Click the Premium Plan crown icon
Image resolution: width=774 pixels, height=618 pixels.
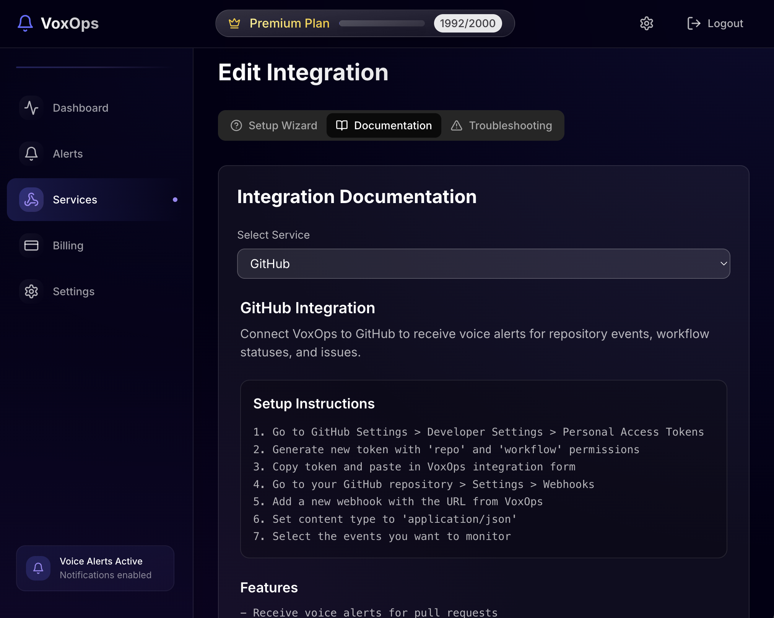234,23
